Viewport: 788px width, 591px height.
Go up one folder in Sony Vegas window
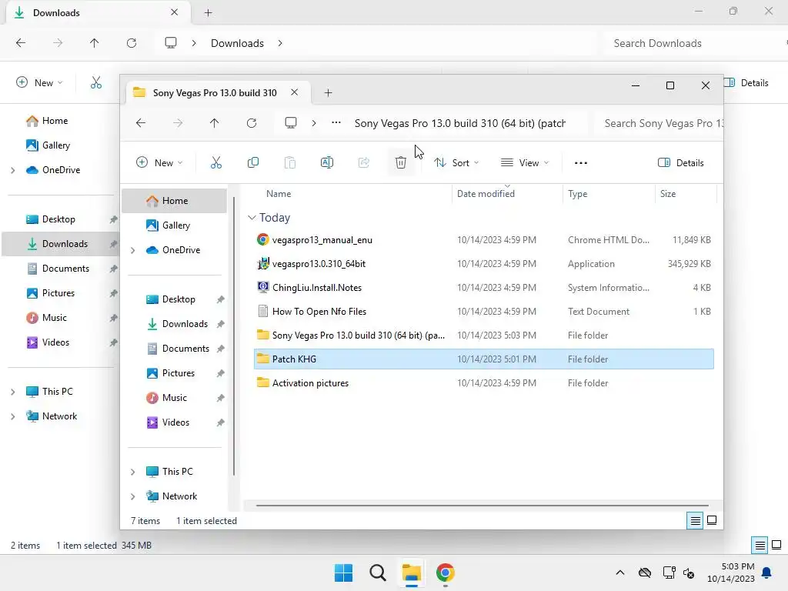coord(214,123)
